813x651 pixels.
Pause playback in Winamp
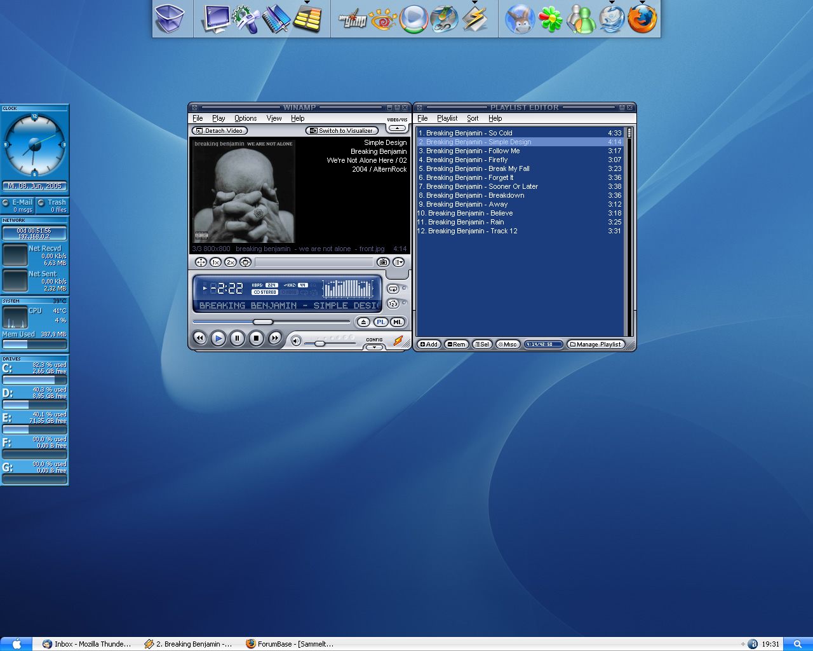237,338
